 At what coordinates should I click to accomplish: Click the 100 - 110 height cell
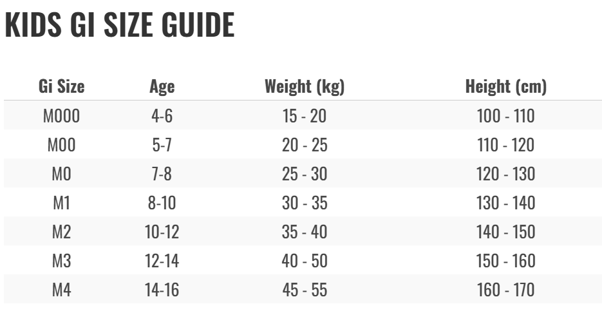(505, 116)
